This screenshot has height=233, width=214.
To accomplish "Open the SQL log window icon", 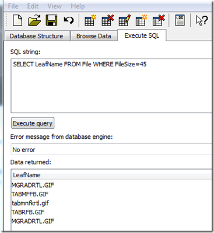I will point(180,20).
